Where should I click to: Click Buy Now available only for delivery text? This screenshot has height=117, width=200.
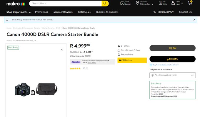(166, 65)
